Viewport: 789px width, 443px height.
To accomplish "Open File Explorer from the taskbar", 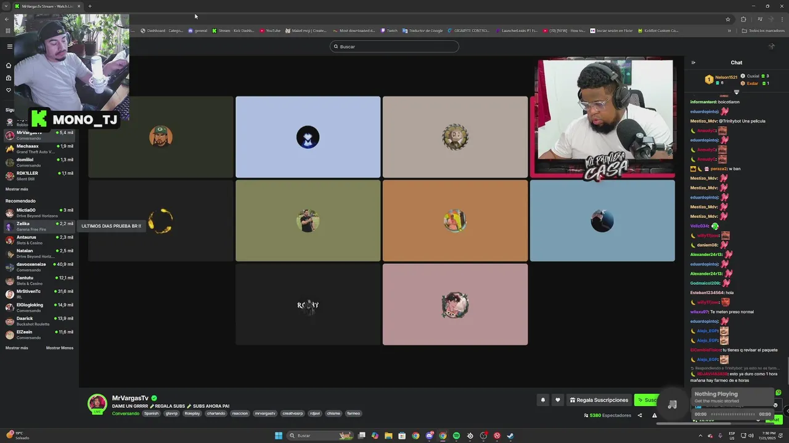I will [388, 436].
